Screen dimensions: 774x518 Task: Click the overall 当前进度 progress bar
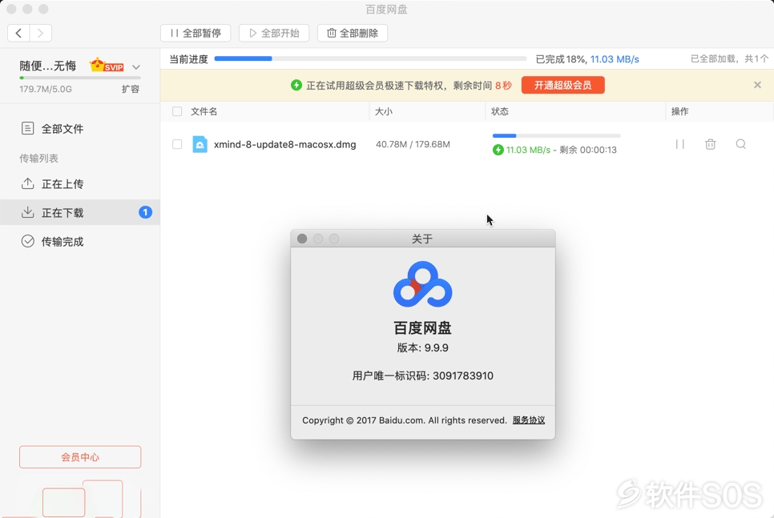(370, 58)
